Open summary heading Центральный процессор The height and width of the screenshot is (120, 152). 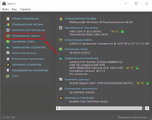(x=81, y=28)
